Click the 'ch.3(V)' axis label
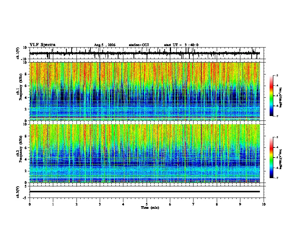The width and height of the screenshot is (297, 229). point(18,192)
